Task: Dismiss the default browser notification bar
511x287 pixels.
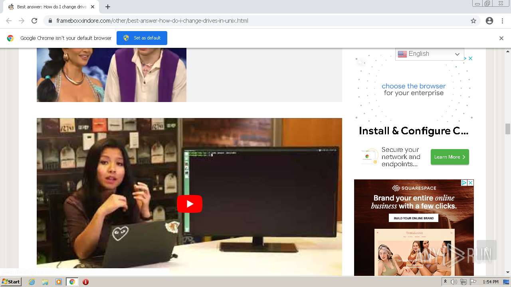Action: pos(501,38)
